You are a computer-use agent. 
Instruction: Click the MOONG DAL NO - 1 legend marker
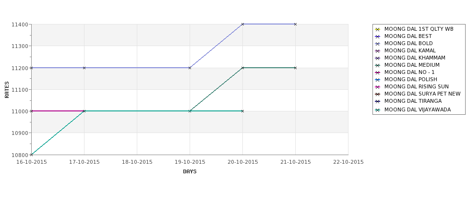(x=378, y=73)
